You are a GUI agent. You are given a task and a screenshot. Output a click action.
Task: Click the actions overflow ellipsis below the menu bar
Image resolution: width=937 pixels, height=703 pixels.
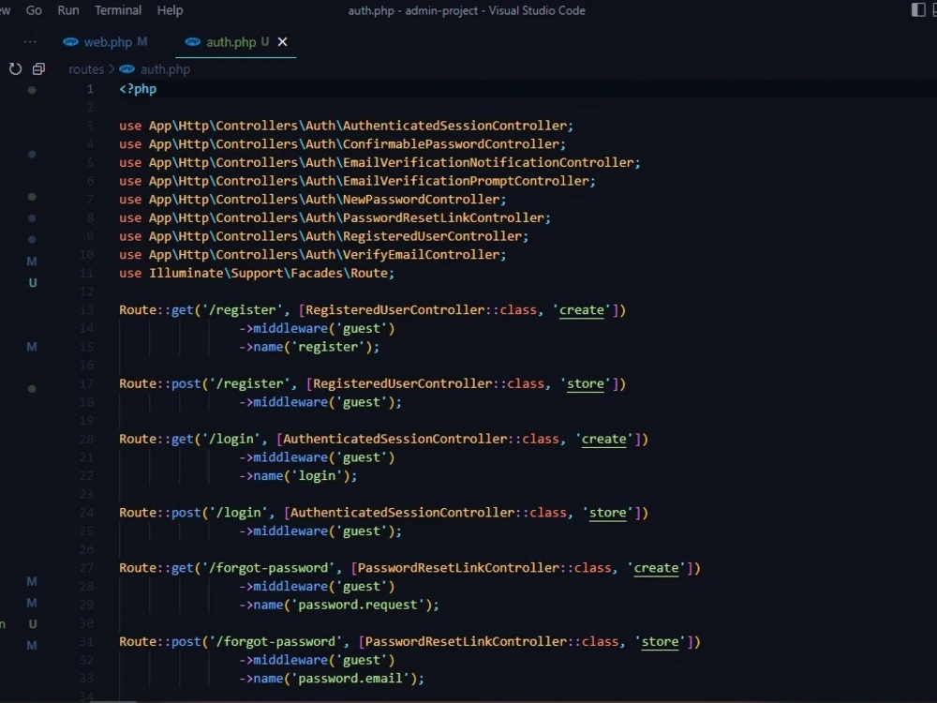(x=29, y=41)
